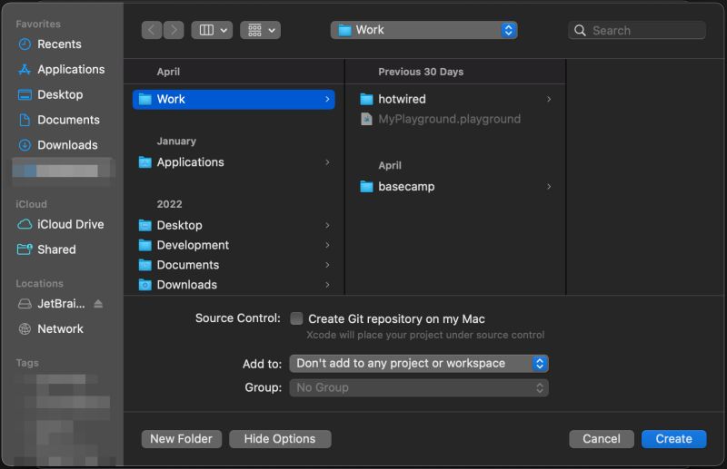Viewport: 727px width, 469px height.
Task: Select the Documents folder under 2022
Action: tap(234, 265)
